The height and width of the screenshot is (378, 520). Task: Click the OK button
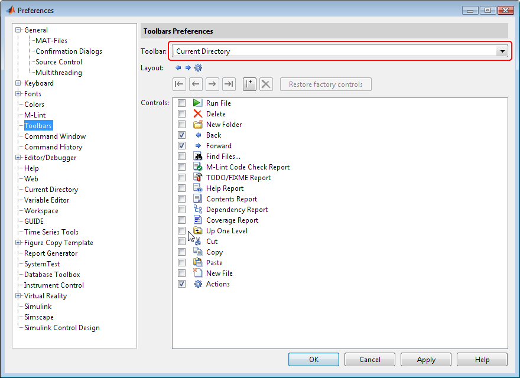pyautogui.click(x=313, y=359)
